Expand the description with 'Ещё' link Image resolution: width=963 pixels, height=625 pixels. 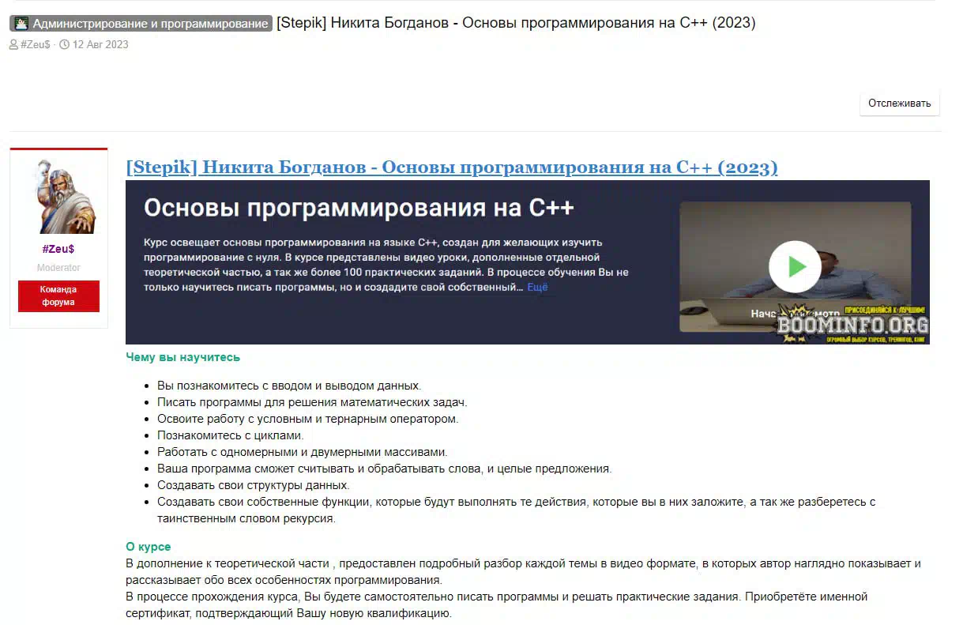pyautogui.click(x=537, y=288)
